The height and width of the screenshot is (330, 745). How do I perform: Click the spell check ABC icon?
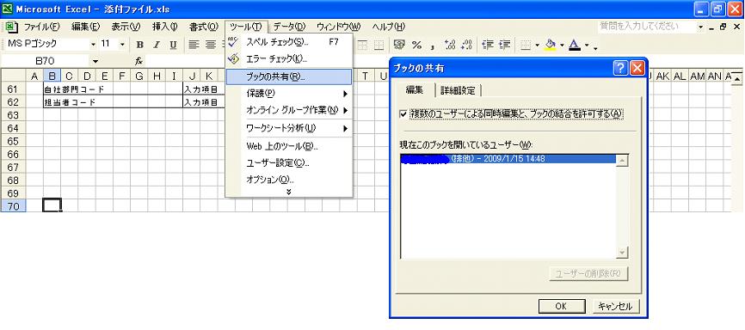[233, 42]
